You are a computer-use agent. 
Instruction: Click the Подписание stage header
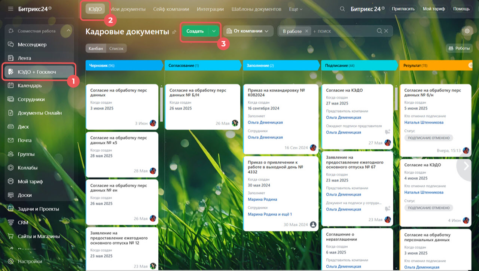pos(359,65)
